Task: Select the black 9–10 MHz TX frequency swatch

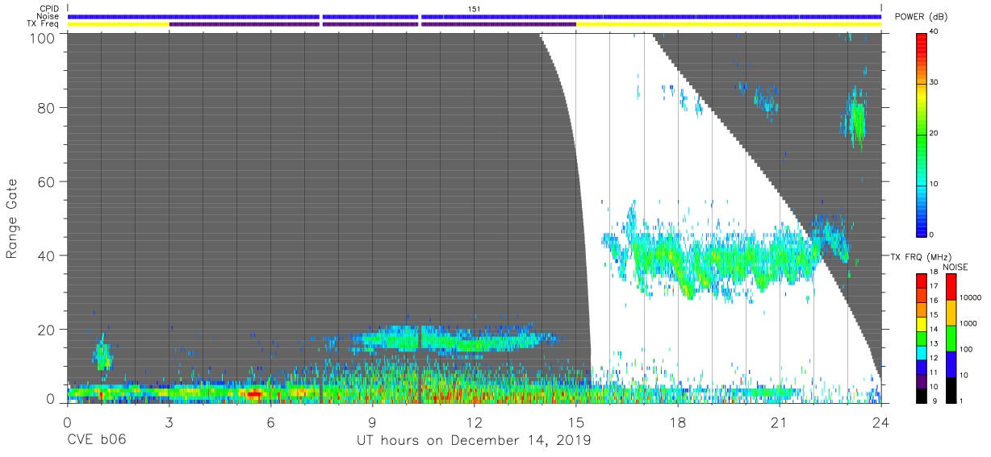Action: 922,396
